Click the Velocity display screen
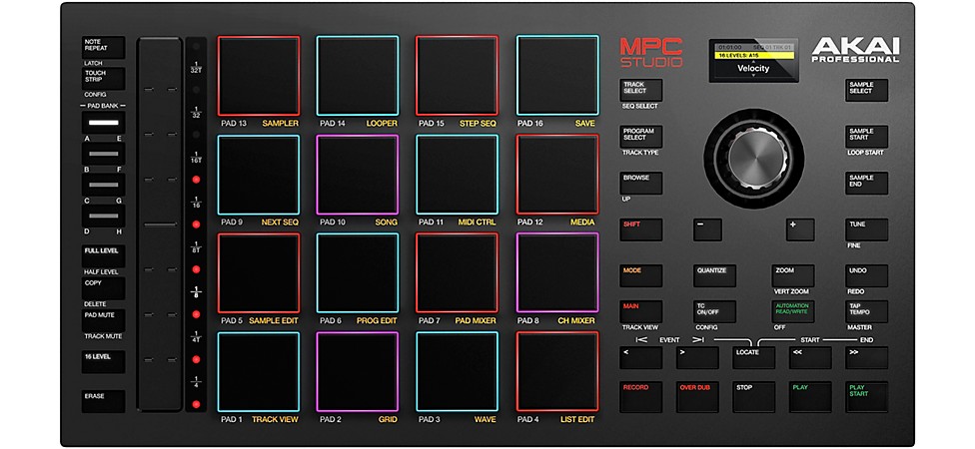The height and width of the screenshot is (449, 975). pyautogui.click(x=753, y=60)
